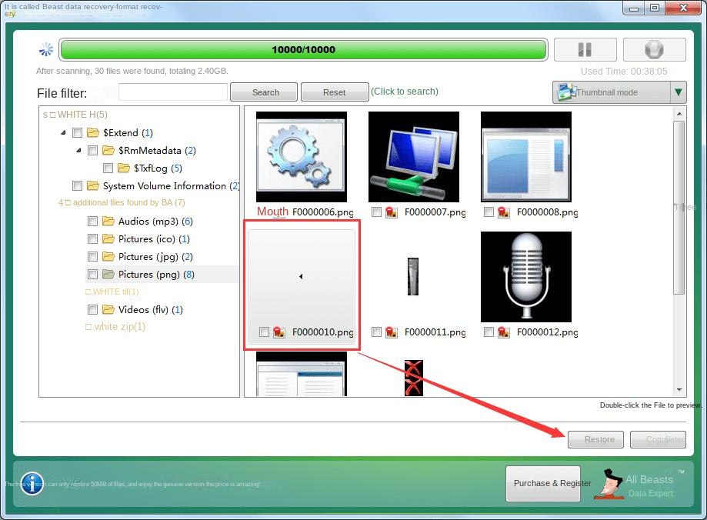Check the Audios (mp3) folder checkbox
Screen dimensions: 707x520
[92, 221]
